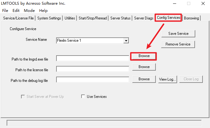This screenshot has width=210, height=128.
Task: Expand the Service Name dropdown arrow
Action: [x=126, y=40]
